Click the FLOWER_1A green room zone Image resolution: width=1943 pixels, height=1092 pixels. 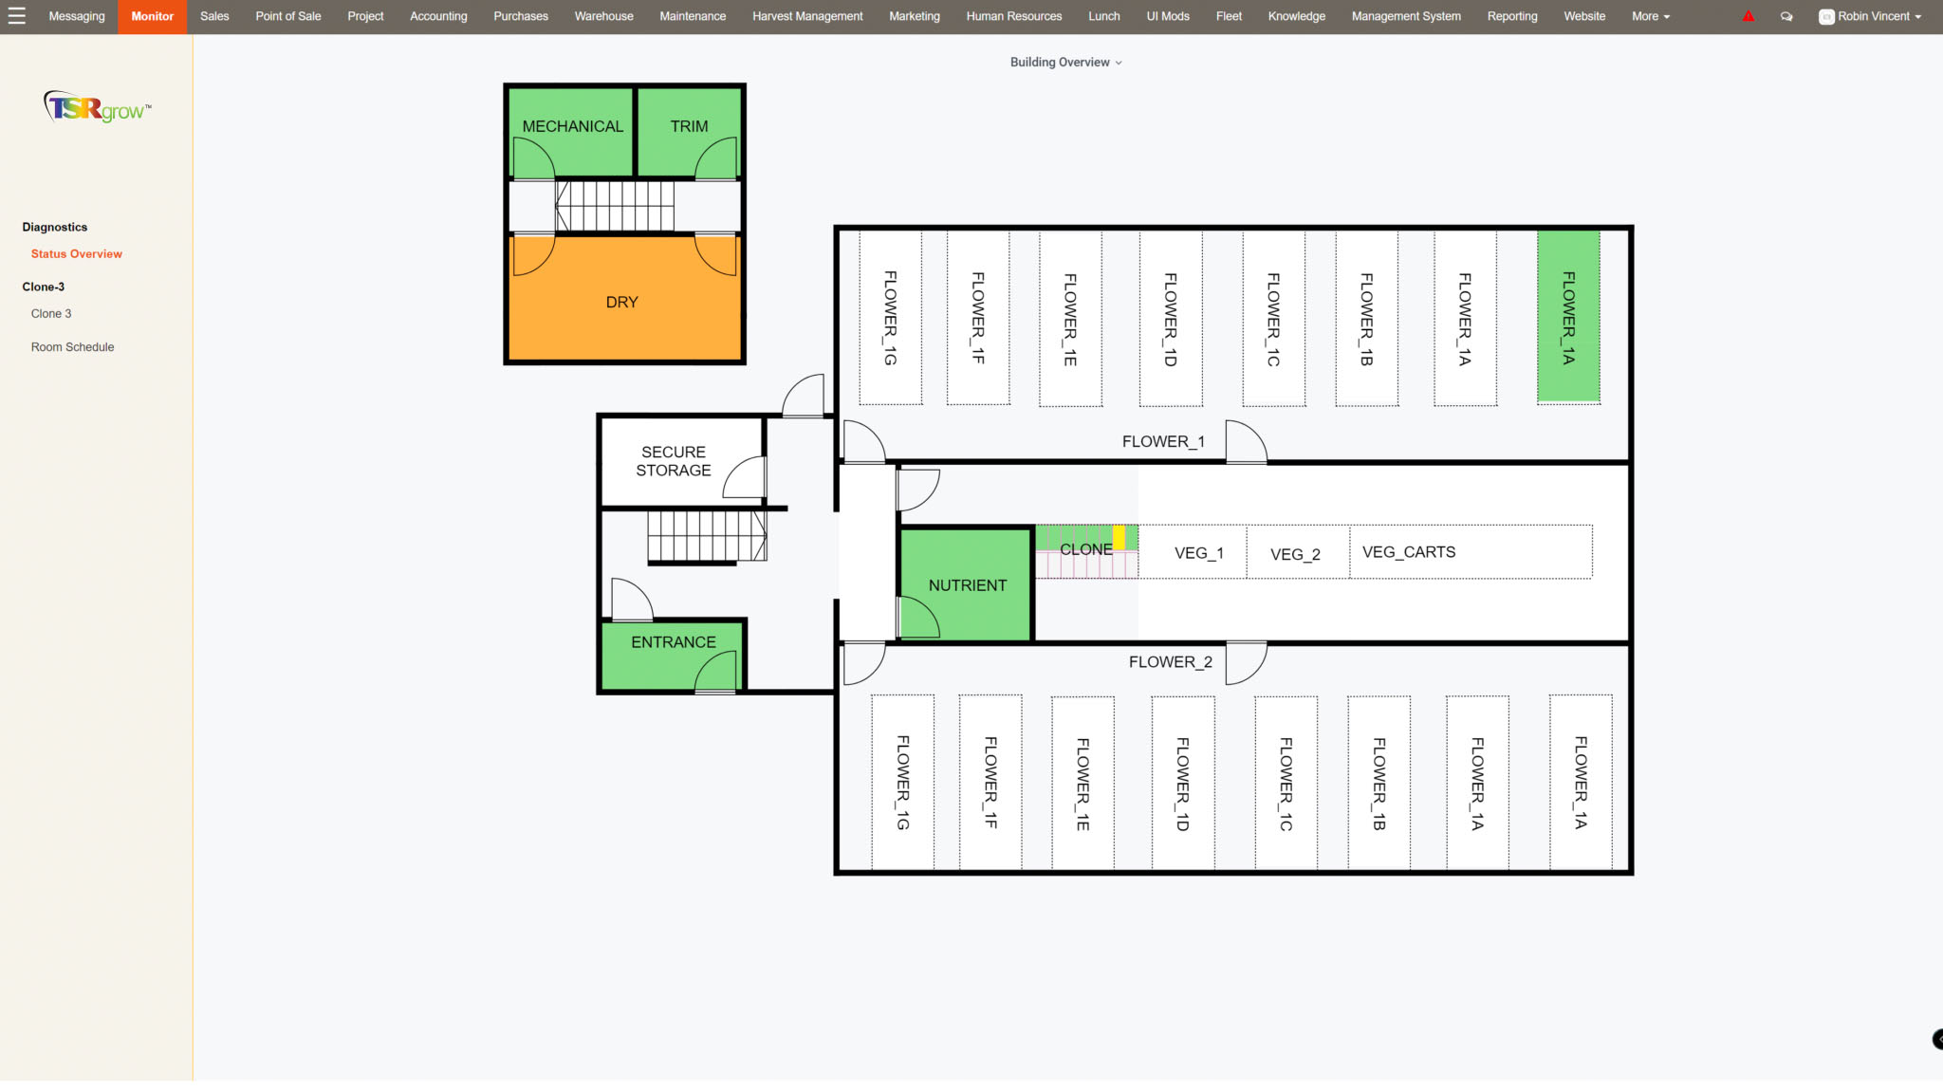pos(1568,318)
